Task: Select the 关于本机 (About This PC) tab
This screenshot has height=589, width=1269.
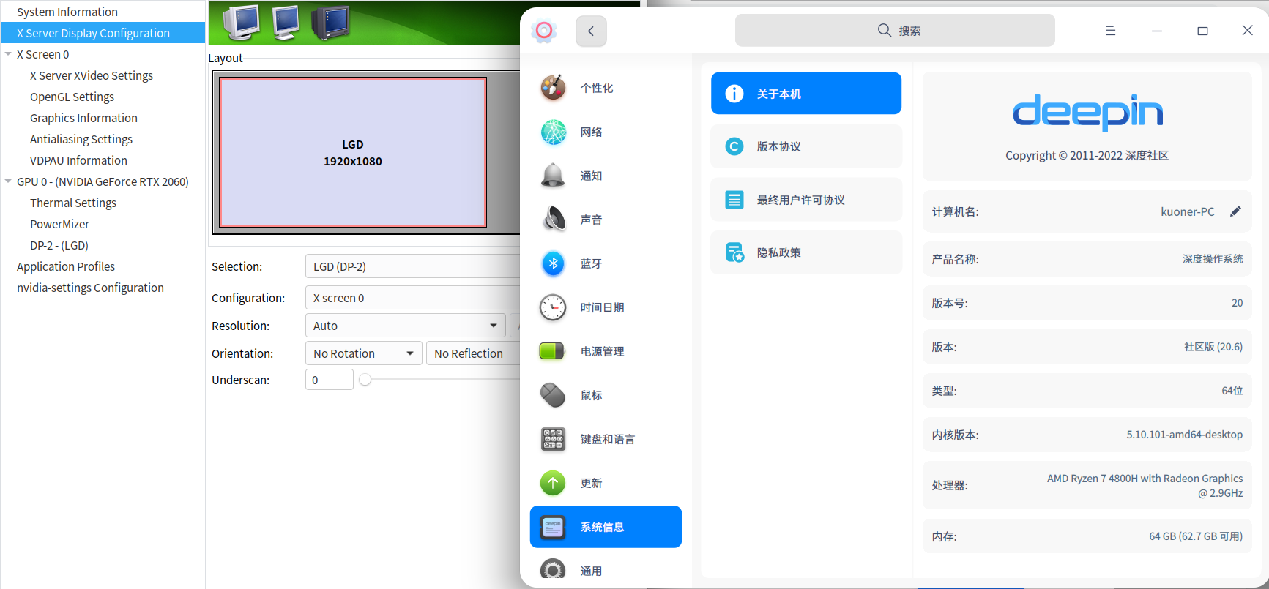Action: coord(806,94)
